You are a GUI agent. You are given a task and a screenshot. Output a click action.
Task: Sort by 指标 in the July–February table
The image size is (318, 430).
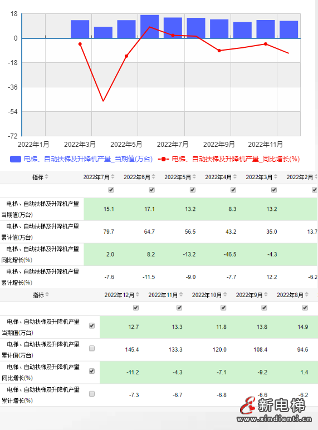(x=47, y=177)
